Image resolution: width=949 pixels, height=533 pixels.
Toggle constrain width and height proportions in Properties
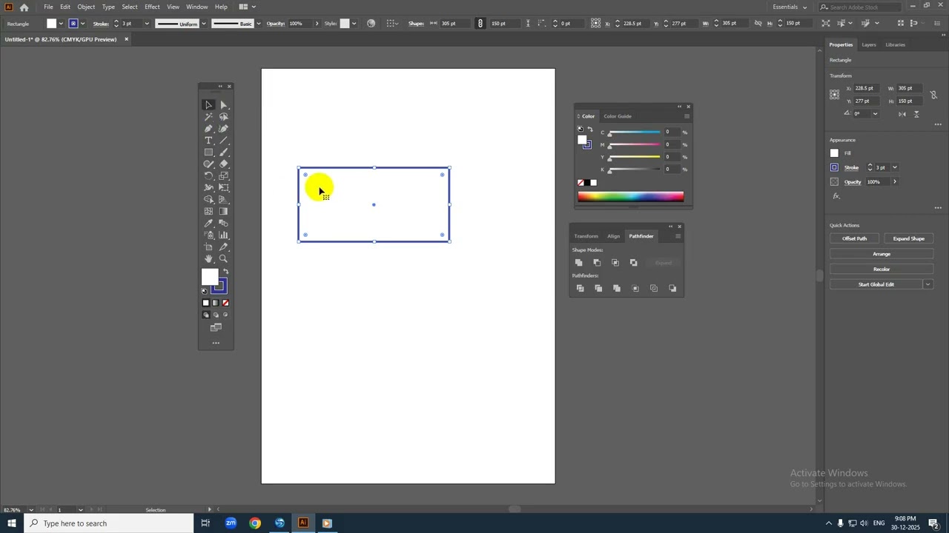click(x=933, y=95)
